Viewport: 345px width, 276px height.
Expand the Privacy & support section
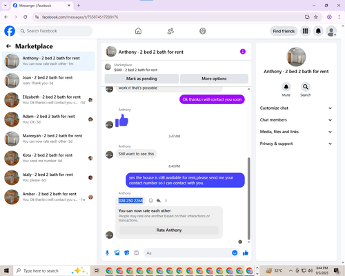click(296, 144)
